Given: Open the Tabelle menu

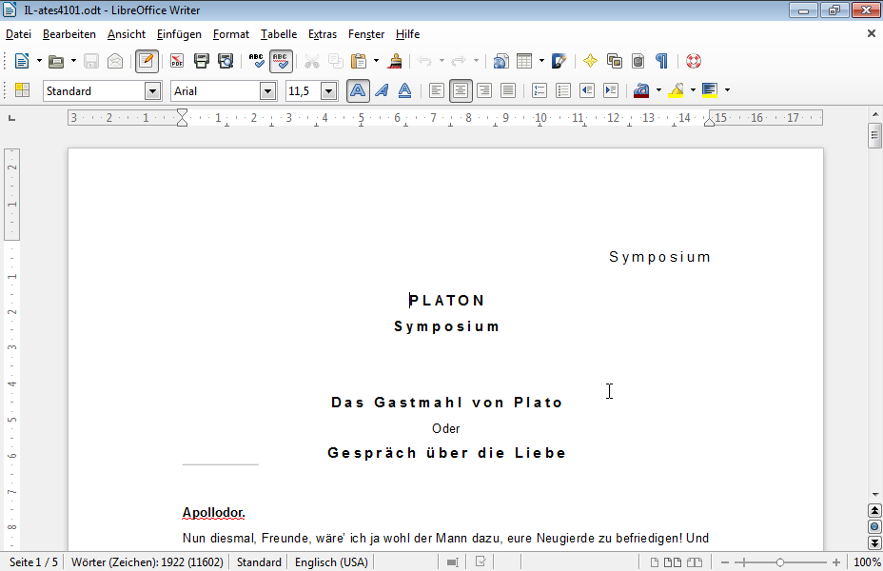Looking at the screenshot, I should 279,34.
